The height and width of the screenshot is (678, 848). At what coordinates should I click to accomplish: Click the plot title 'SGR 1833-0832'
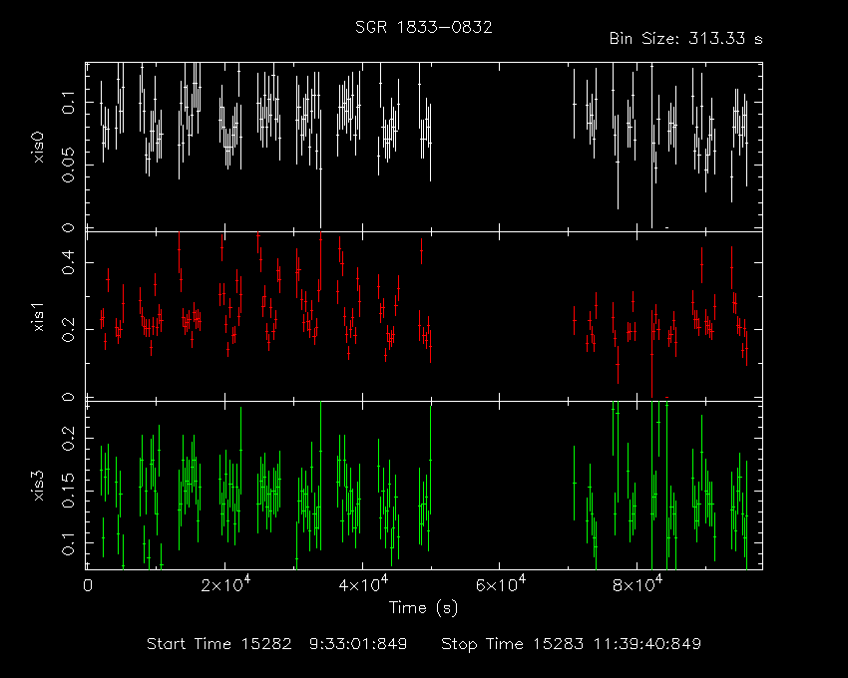pyautogui.click(x=423, y=28)
